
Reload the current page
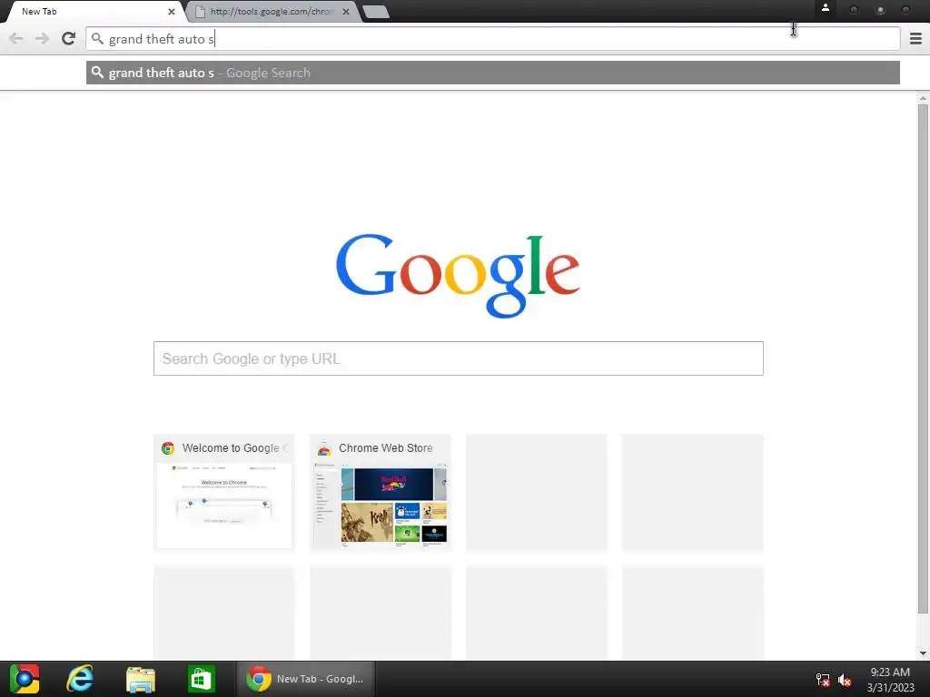click(68, 38)
